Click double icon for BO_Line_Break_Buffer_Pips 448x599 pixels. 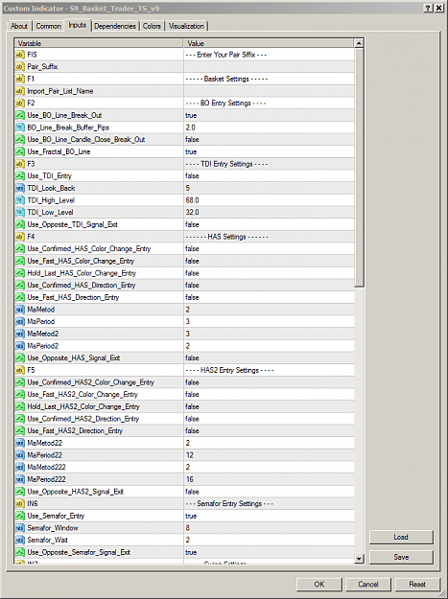click(20, 127)
